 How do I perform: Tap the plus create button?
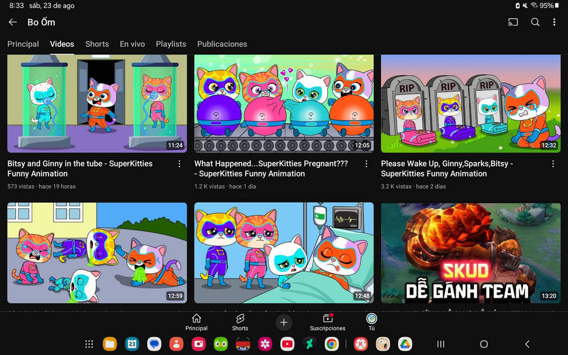pos(284,322)
